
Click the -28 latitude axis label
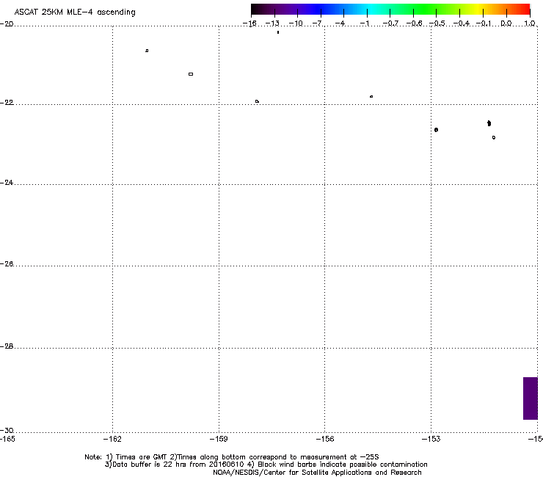(x=7, y=346)
